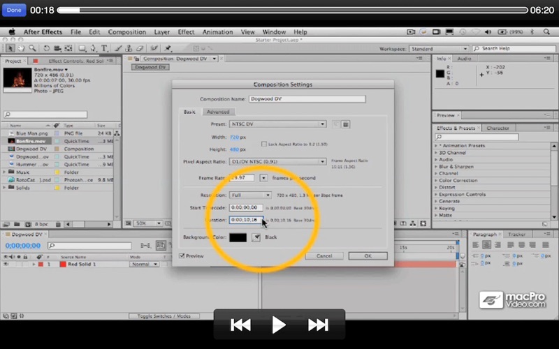The width and height of the screenshot is (559, 349).
Task: Click Red Solid 1 layer color label
Action: (x=41, y=265)
